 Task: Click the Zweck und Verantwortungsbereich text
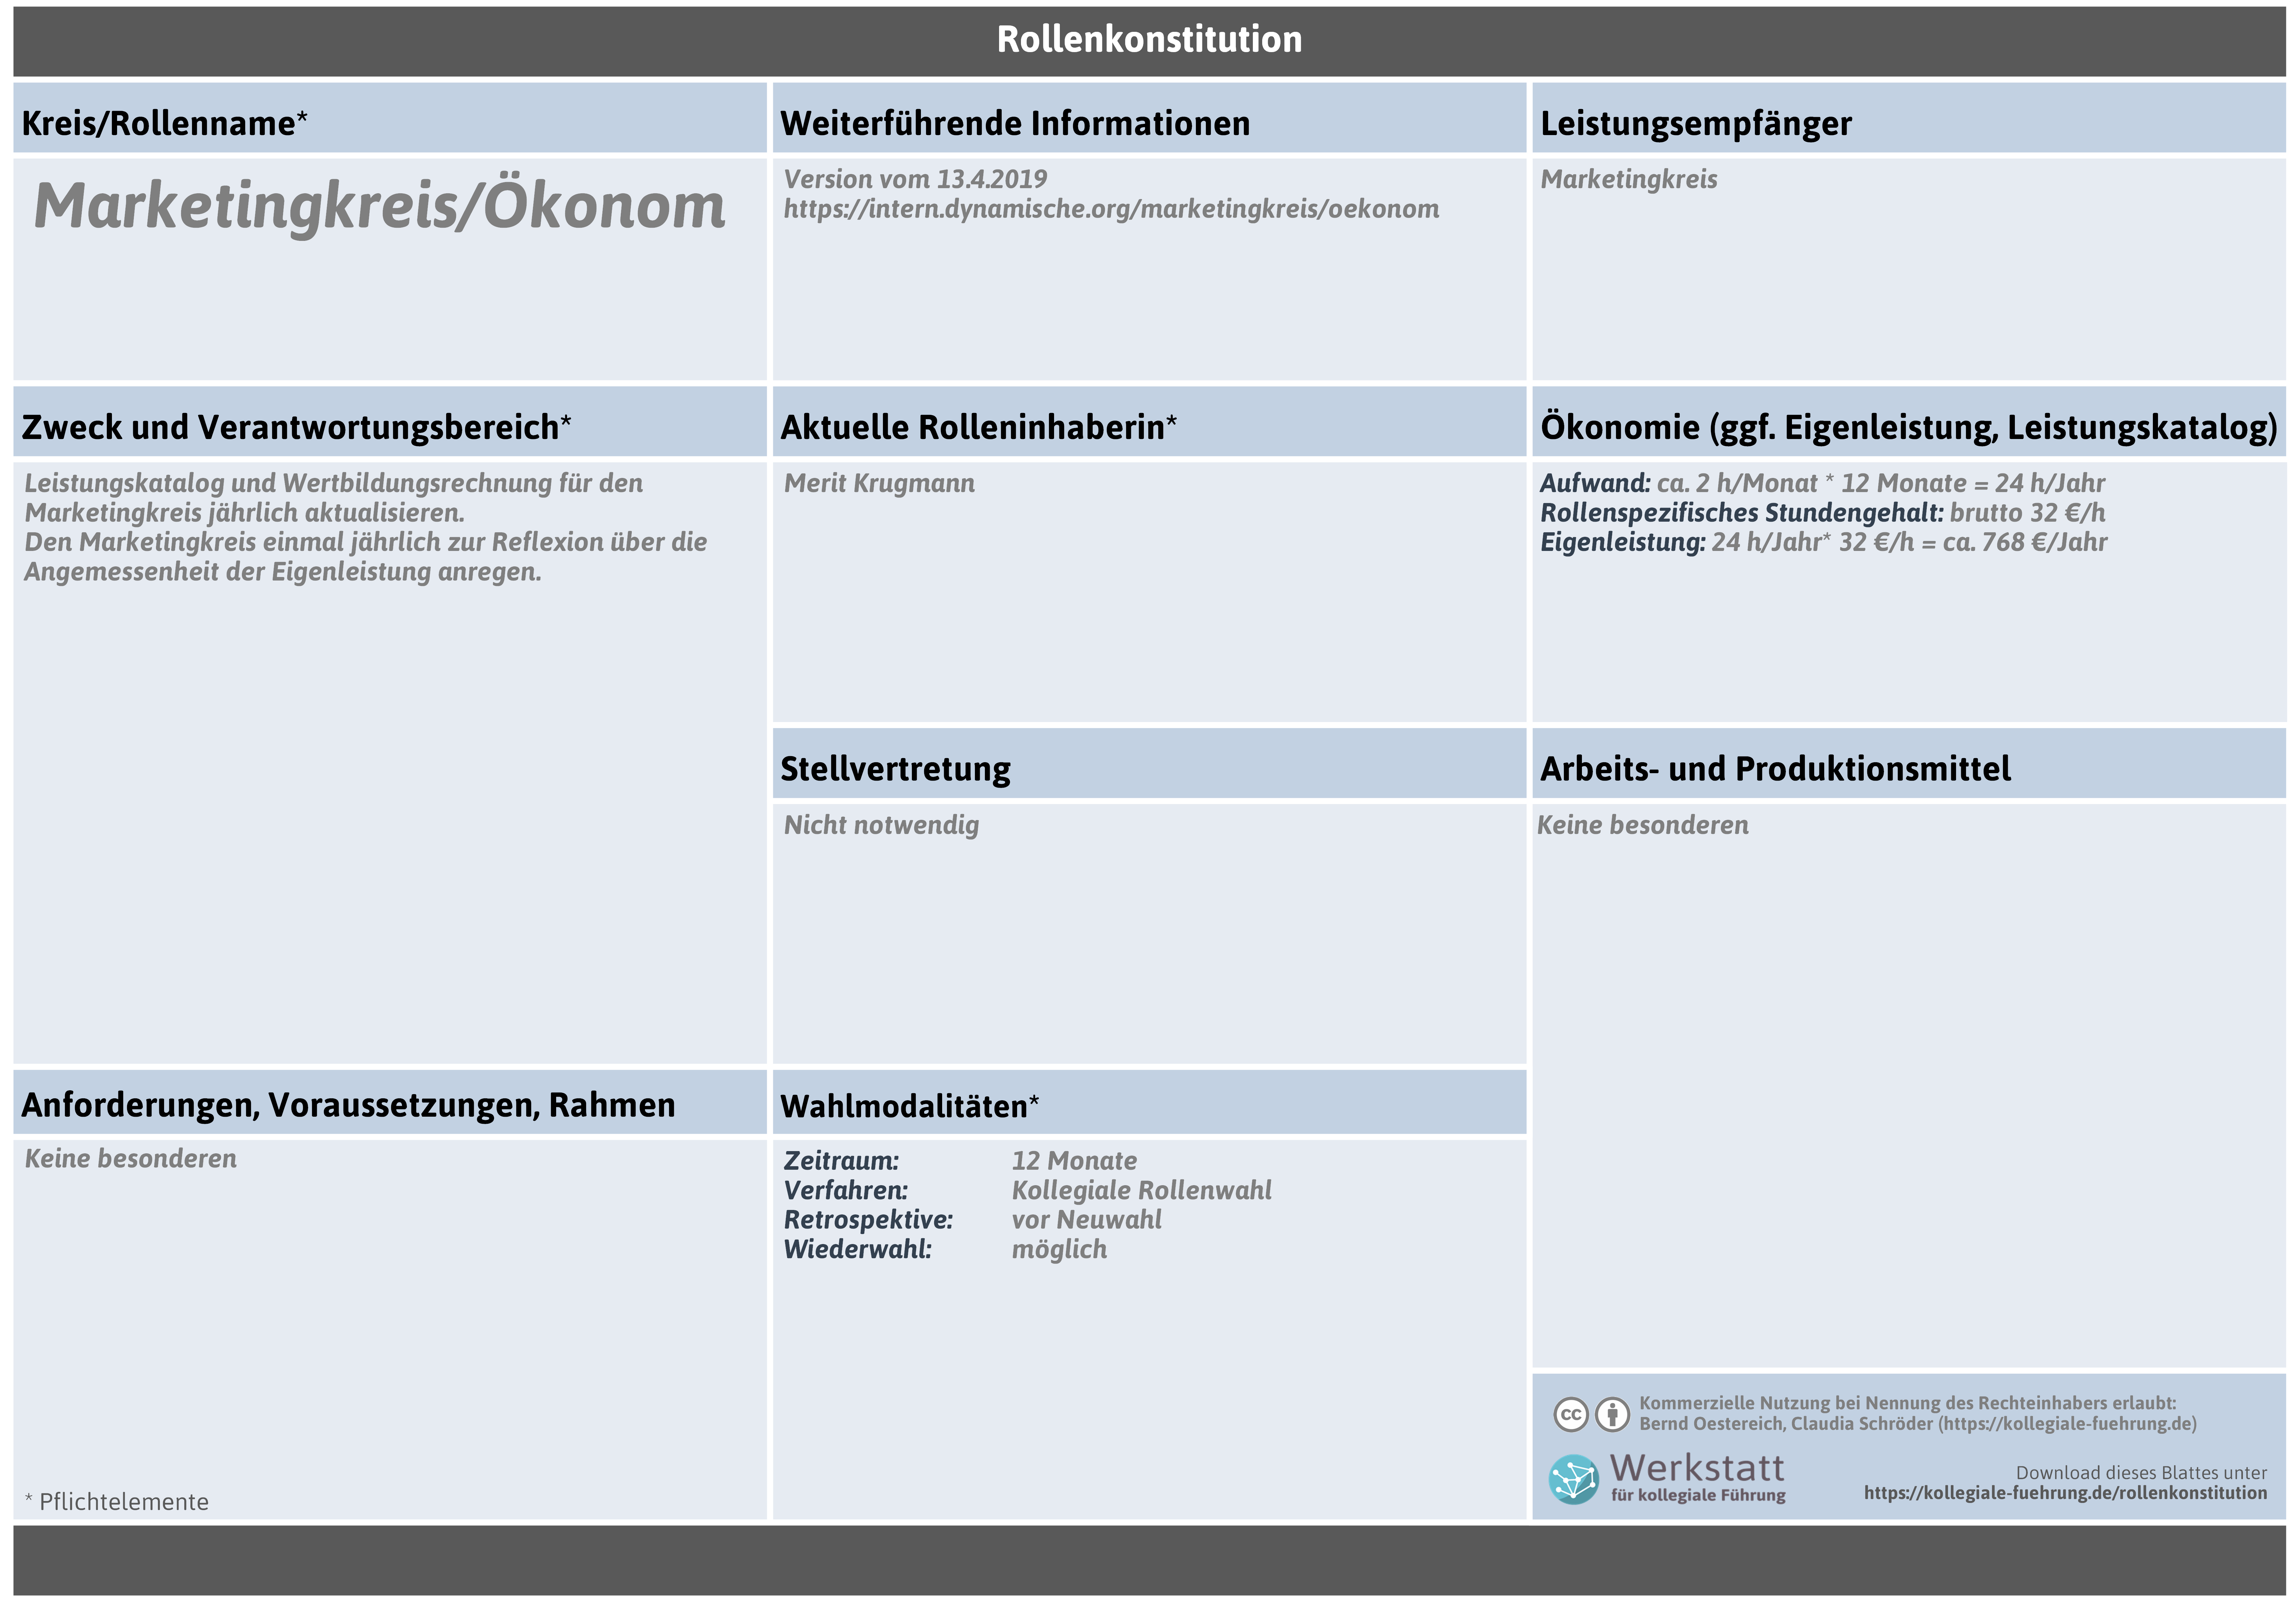[366, 527]
